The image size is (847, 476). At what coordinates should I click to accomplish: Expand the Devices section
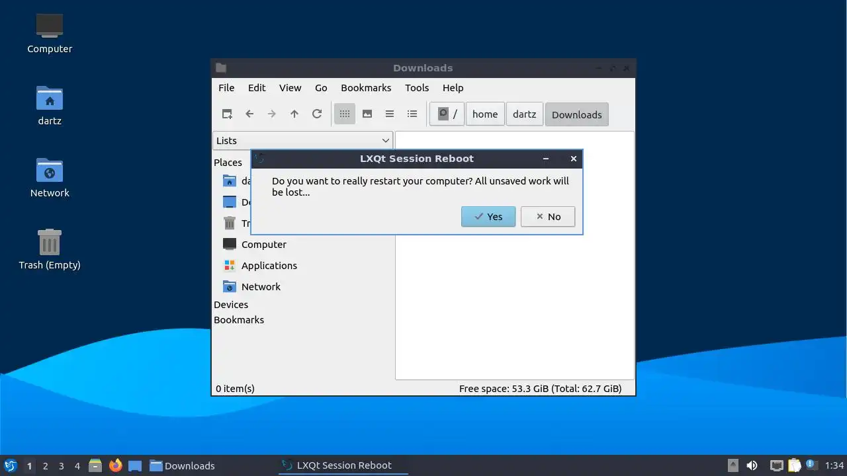click(231, 305)
